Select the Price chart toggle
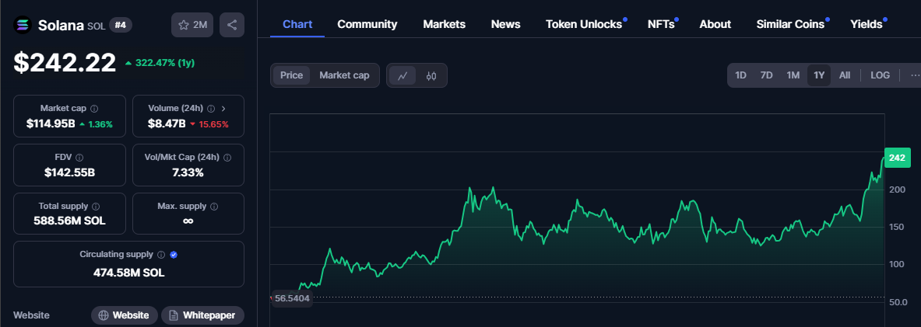Image resolution: width=921 pixels, height=327 pixels. tap(291, 75)
